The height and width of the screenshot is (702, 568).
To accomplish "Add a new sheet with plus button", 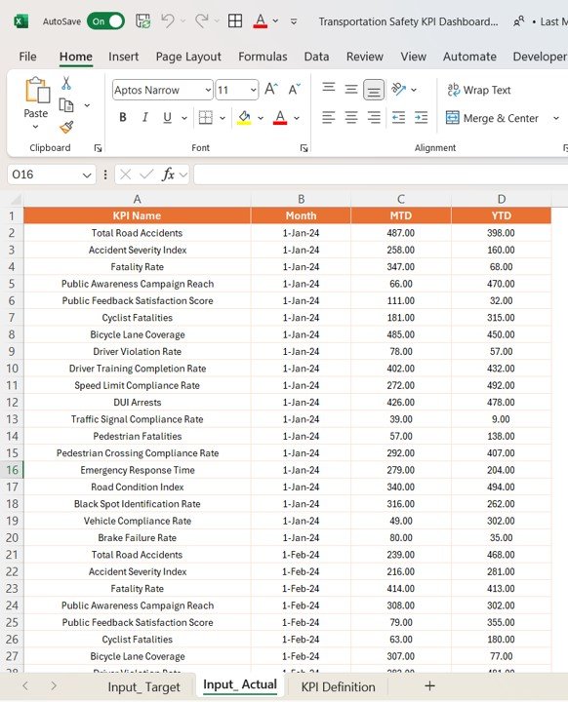I will pyautogui.click(x=429, y=685).
